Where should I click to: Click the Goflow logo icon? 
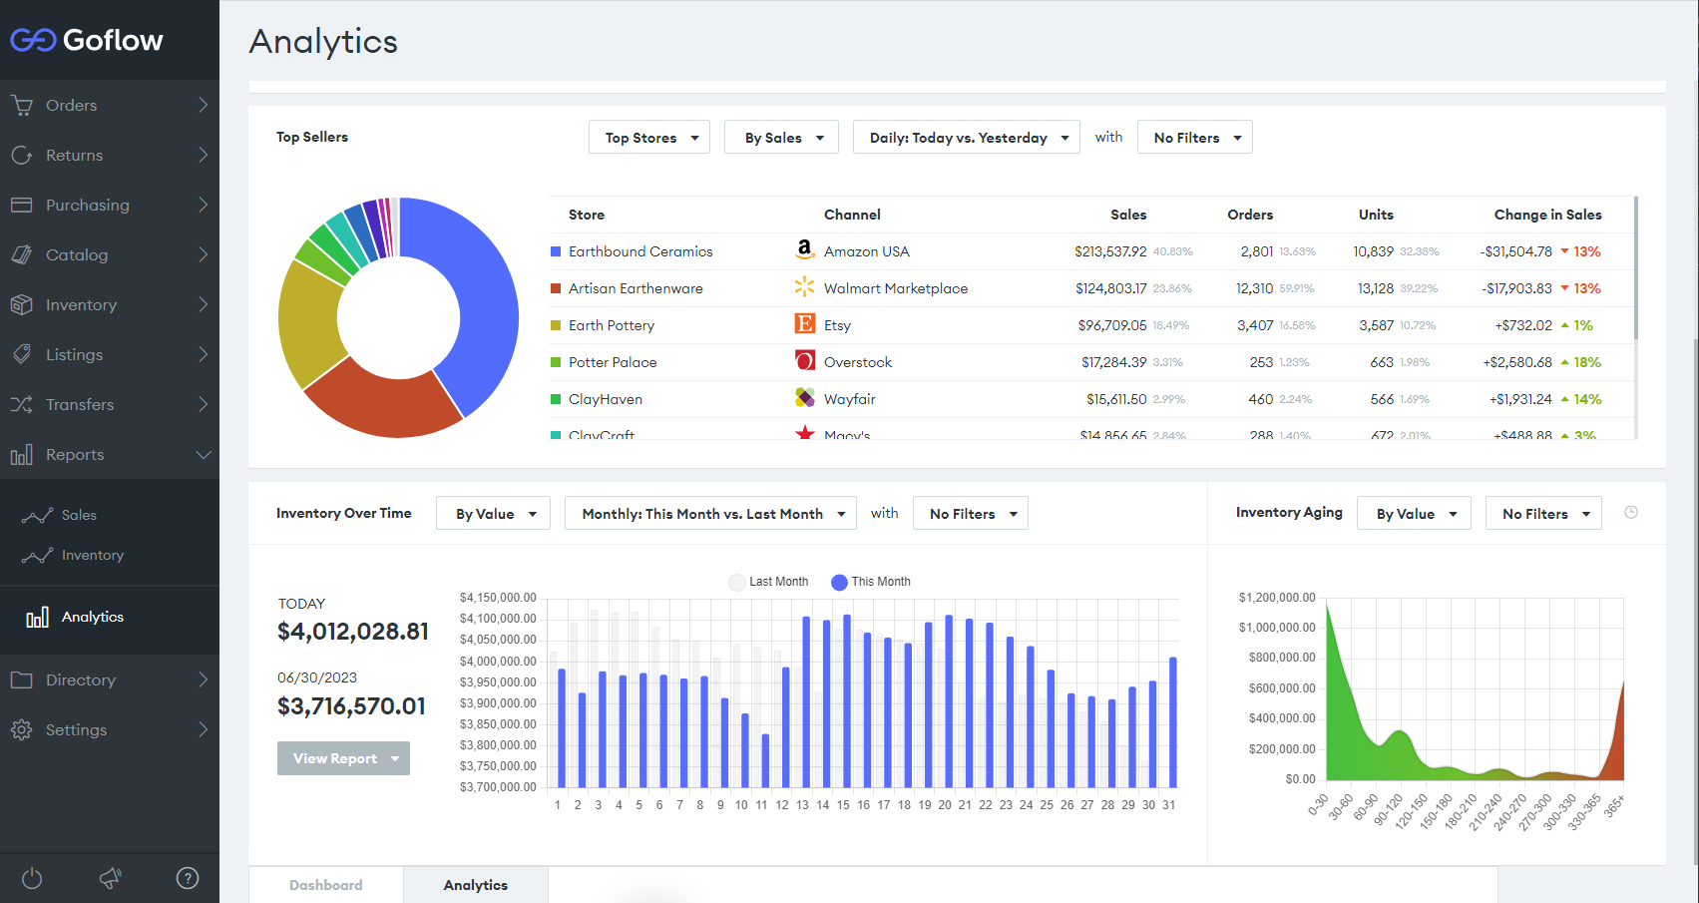(33, 40)
